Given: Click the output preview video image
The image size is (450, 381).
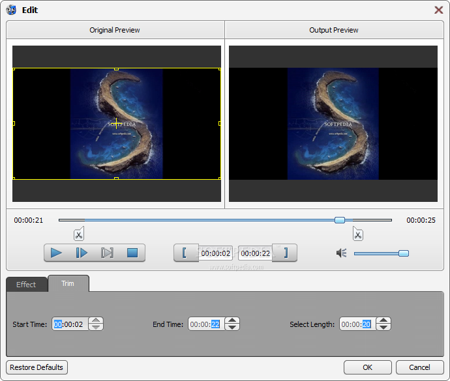Looking at the screenshot, I should pos(333,124).
